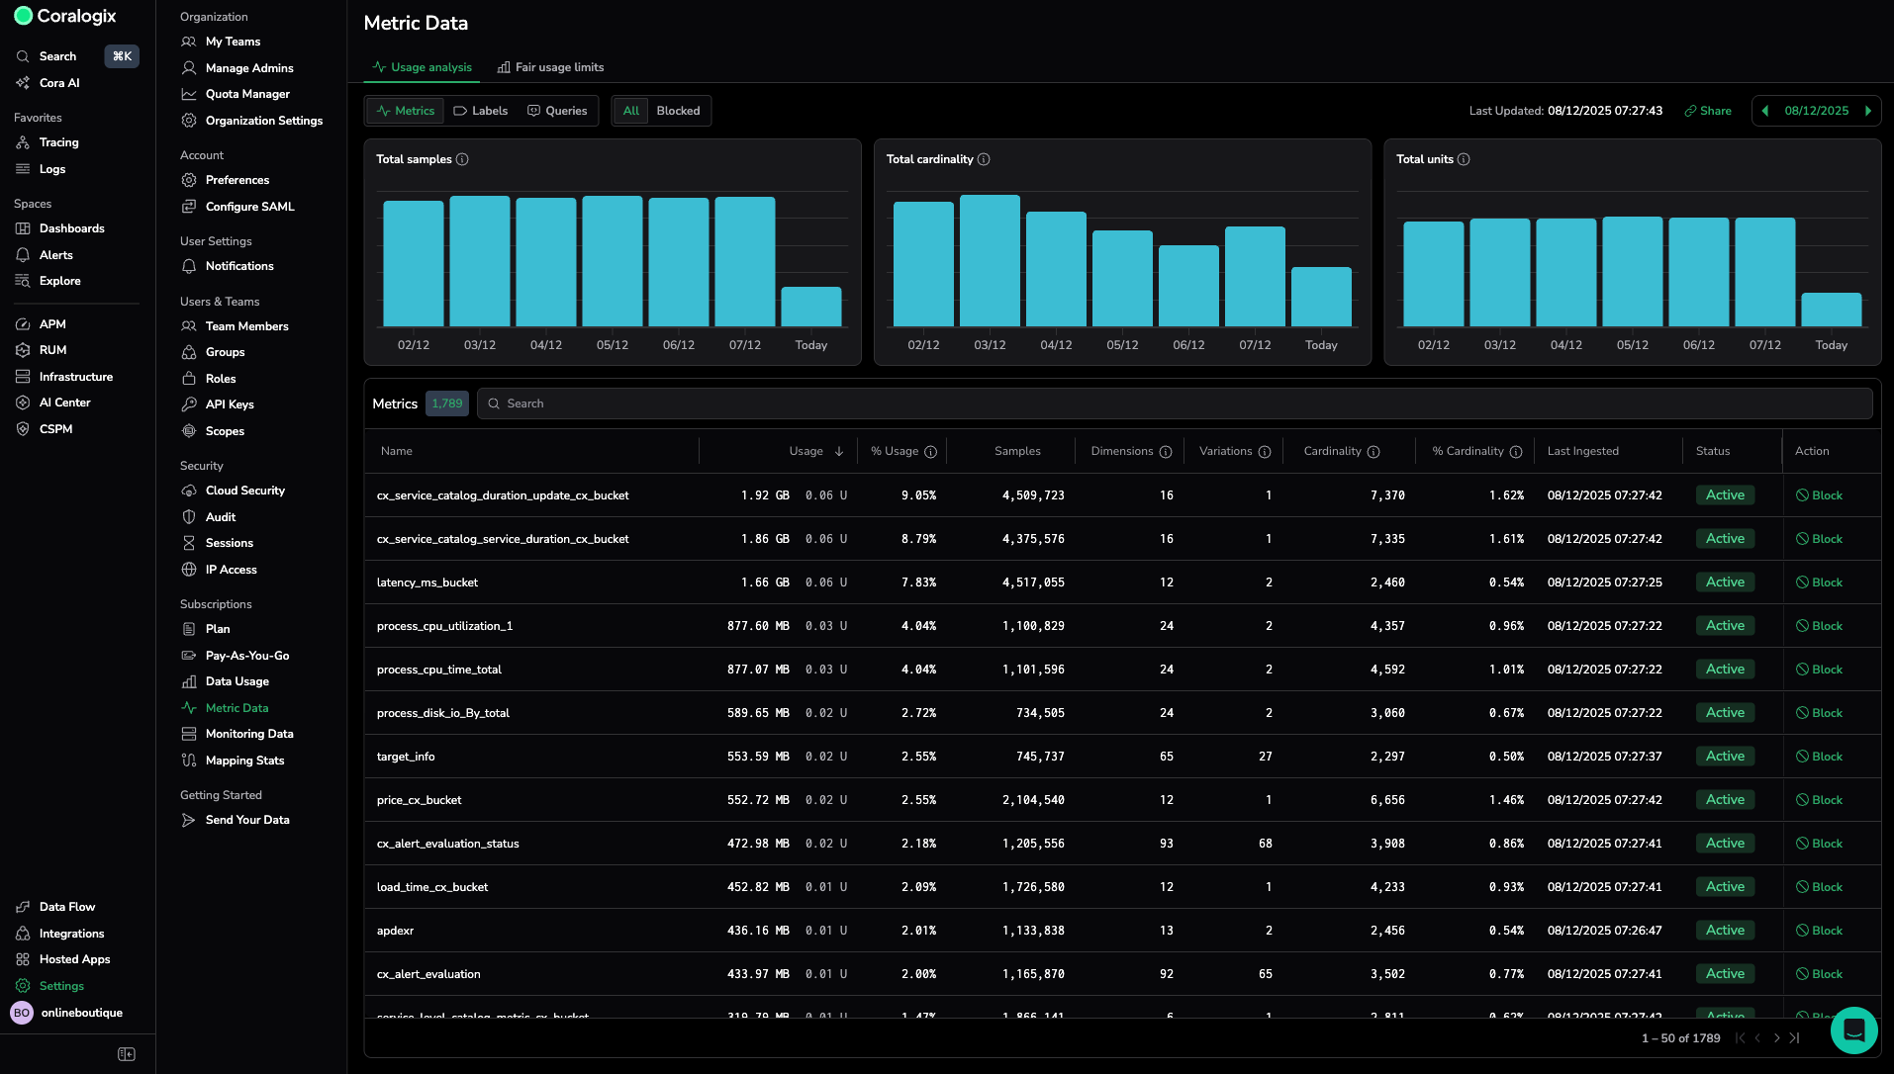Open Cora AI from the sidebar
Screen dimensions: 1894x1074
click(59, 83)
